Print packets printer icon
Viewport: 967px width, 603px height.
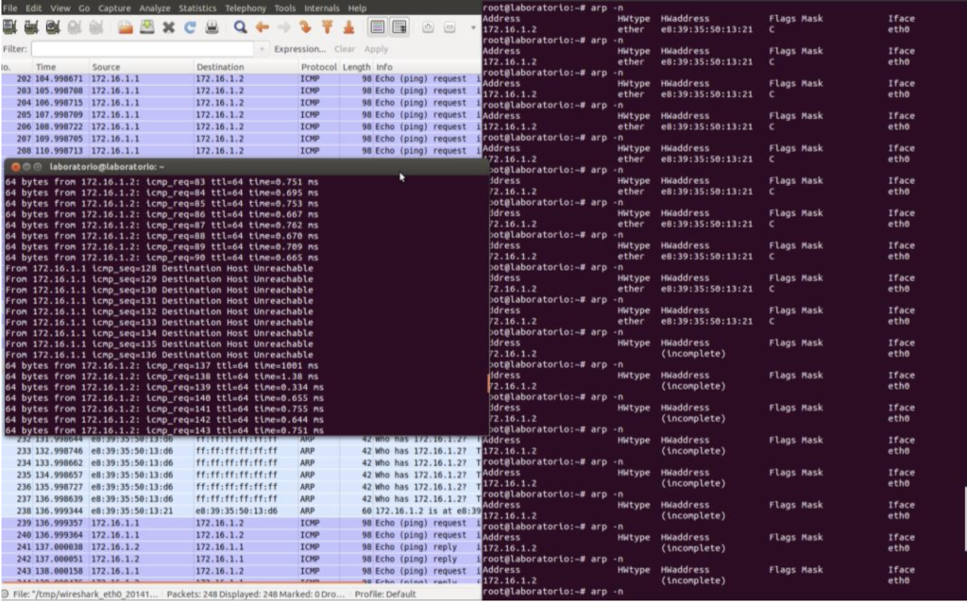click(212, 27)
